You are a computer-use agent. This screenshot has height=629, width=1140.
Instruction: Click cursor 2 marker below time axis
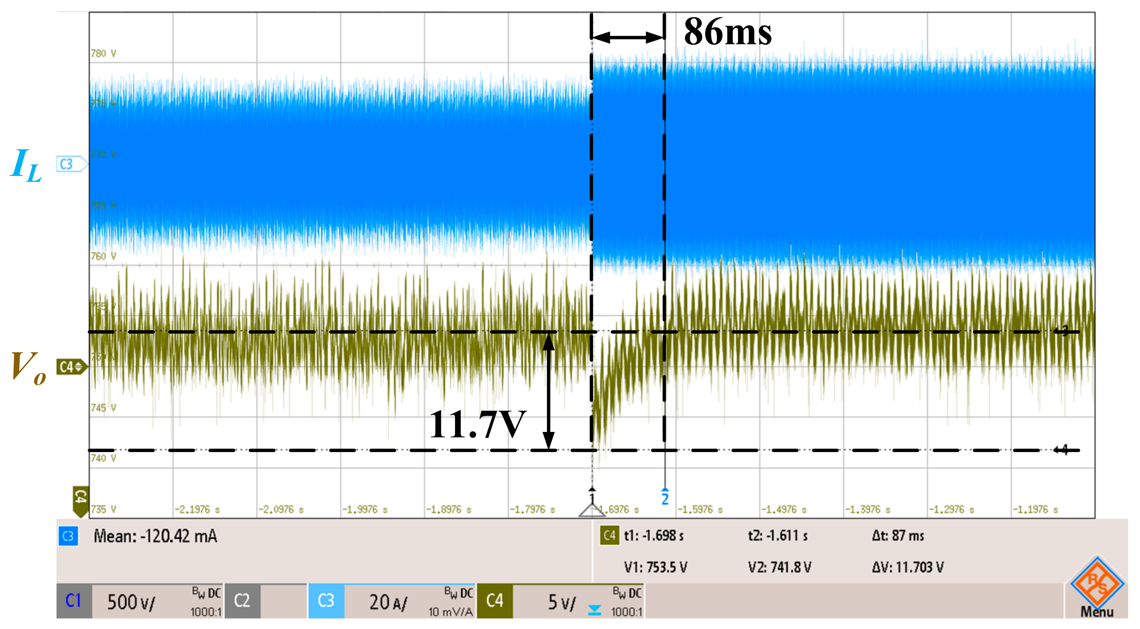click(x=665, y=497)
